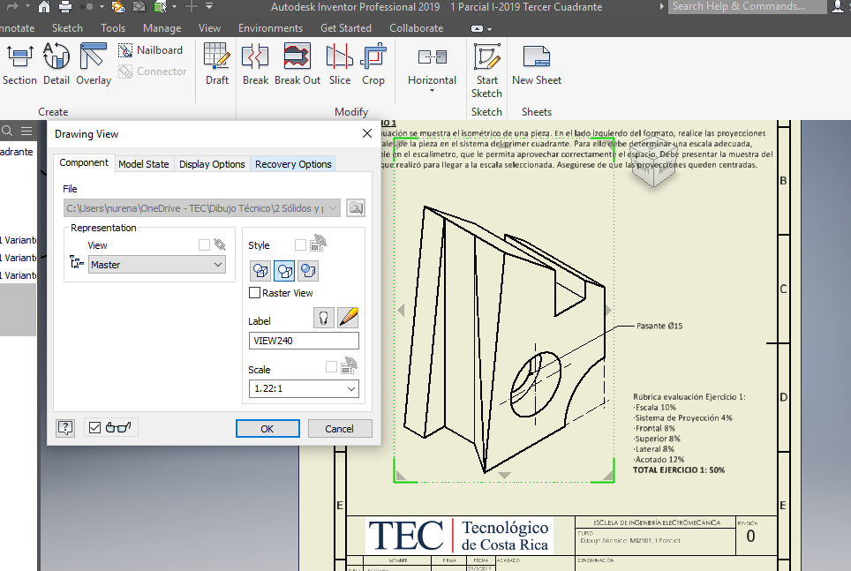The height and width of the screenshot is (571, 851).
Task: Open the Environments ribbon tab
Action: click(271, 27)
